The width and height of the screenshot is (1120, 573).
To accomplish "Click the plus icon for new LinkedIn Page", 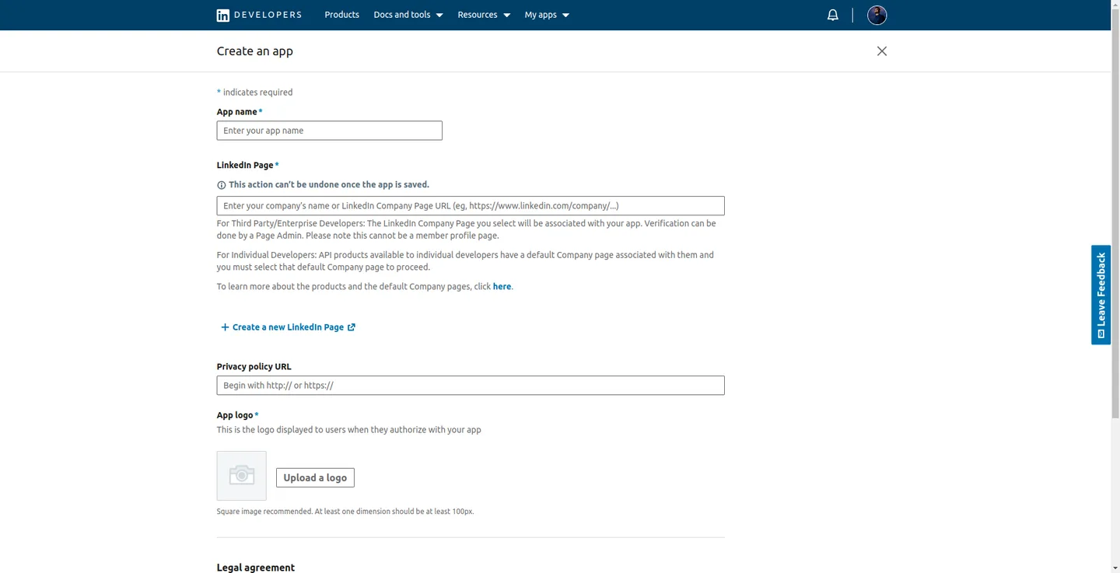I will tap(225, 327).
